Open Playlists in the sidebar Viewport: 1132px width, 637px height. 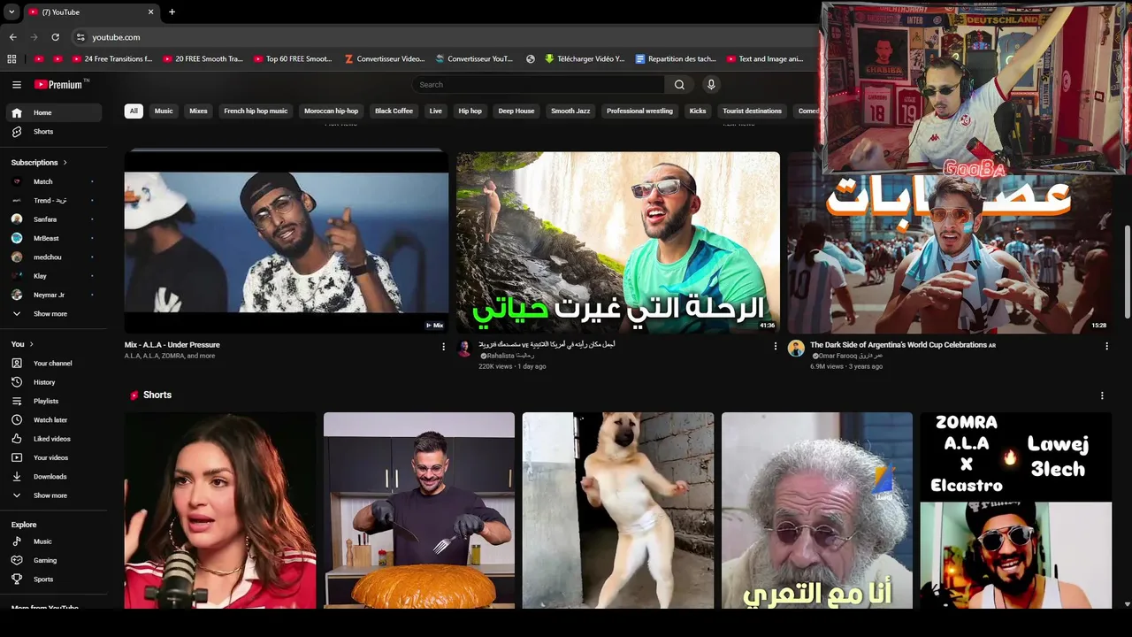54,401
